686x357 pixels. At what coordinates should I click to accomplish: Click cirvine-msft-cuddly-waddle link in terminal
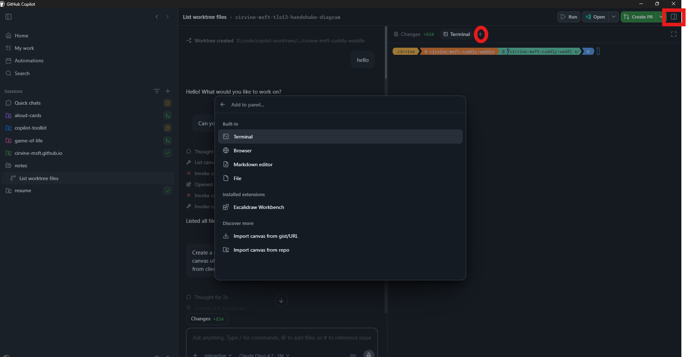tap(462, 52)
